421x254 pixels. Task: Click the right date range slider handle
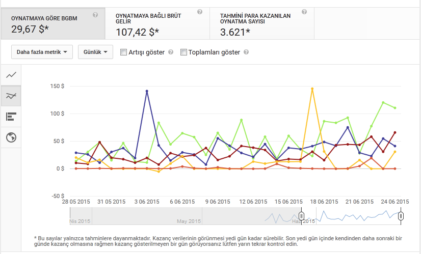coord(401,216)
